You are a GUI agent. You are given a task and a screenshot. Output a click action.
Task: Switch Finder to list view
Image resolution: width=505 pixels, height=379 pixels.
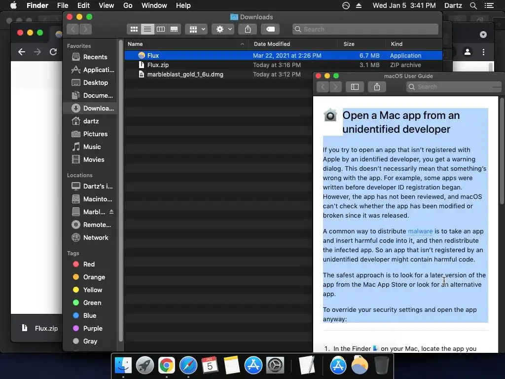(x=147, y=29)
